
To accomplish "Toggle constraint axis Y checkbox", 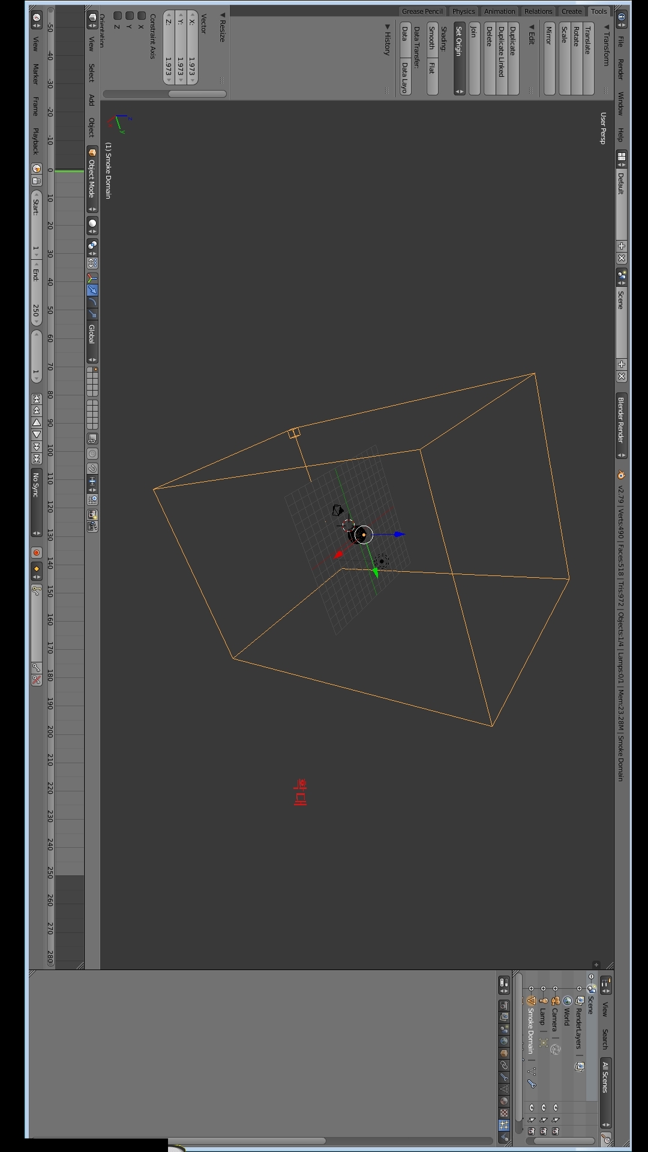I will (x=130, y=15).
